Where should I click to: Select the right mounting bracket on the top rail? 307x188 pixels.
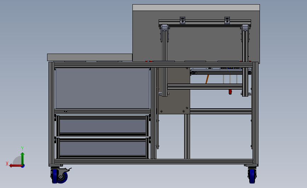point(227,20)
